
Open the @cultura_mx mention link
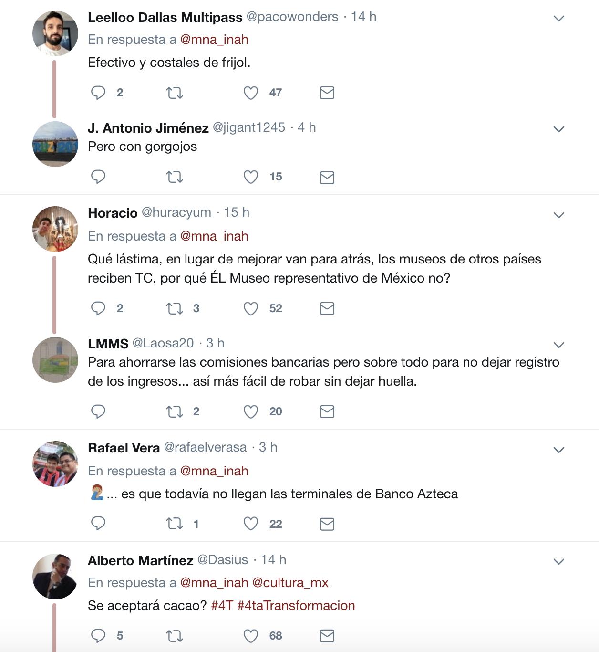coord(290,583)
